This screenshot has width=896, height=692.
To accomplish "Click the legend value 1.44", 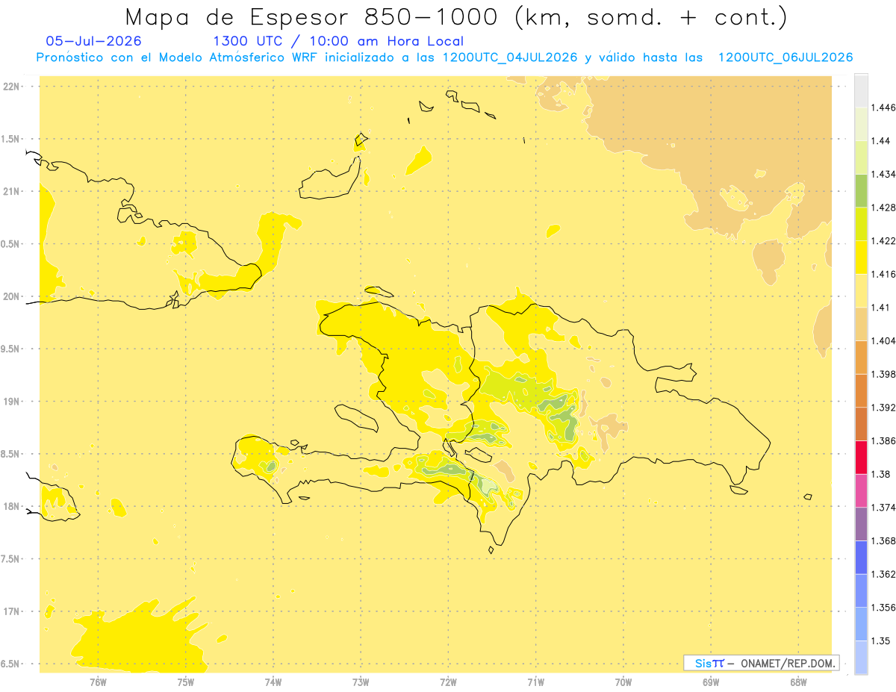I will (880, 140).
